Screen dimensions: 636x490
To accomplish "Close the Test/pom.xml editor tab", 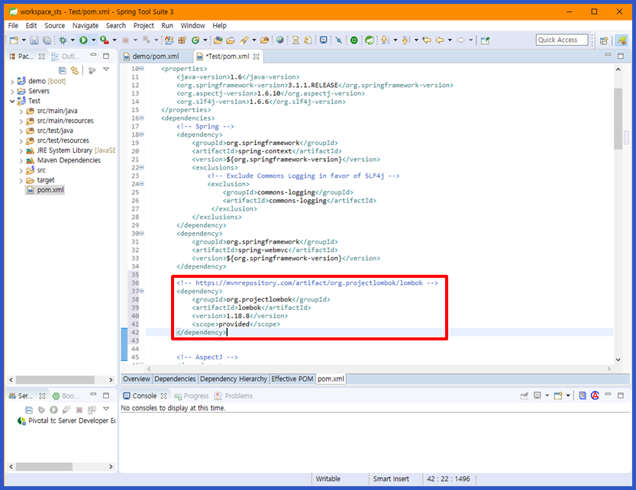I will [x=256, y=56].
